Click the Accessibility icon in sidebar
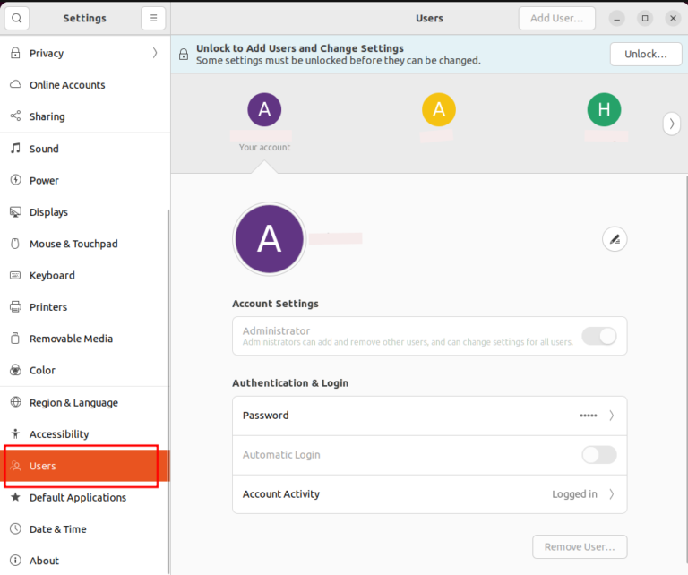Screen dimensions: 688x575 click(x=15, y=434)
